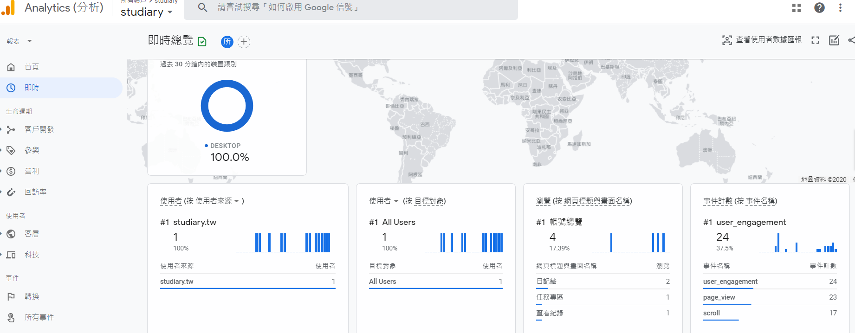
Task: Select the 查看紀錄 page row
Action: (x=603, y=313)
